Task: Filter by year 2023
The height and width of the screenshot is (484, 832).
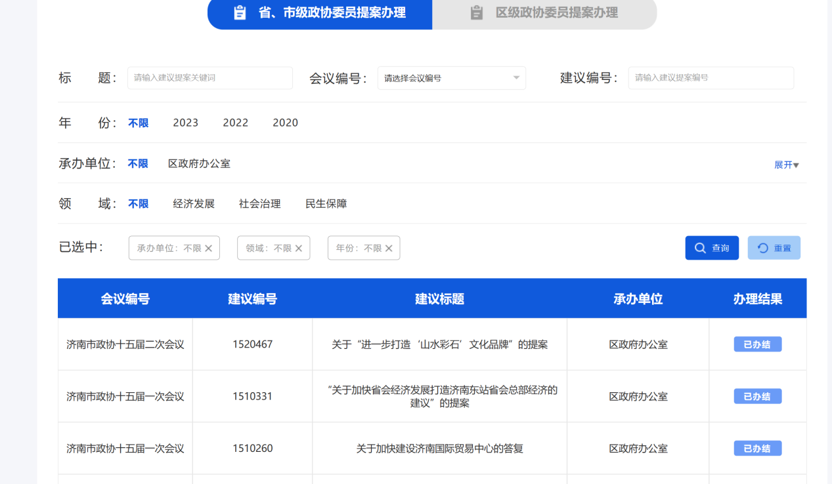Action: pos(186,123)
